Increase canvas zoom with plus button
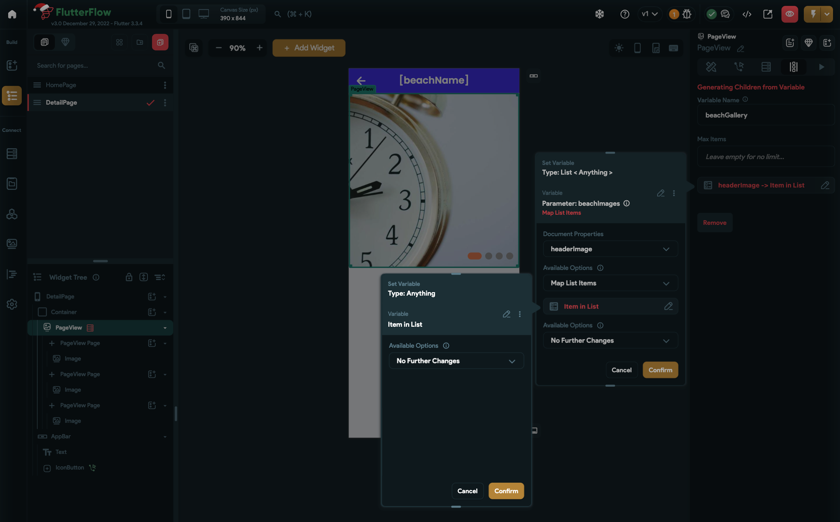 (260, 48)
